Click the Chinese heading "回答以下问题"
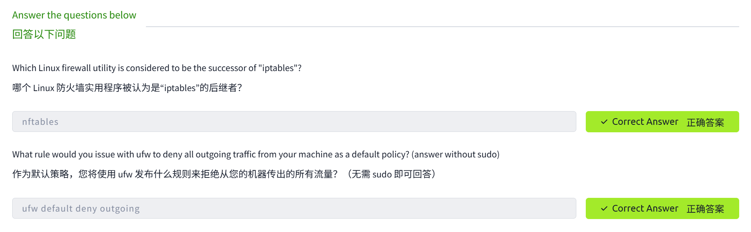This screenshot has height=232, width=751. tap(44, 35)
